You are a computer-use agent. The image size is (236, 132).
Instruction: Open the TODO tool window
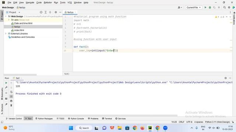(60, 118)
